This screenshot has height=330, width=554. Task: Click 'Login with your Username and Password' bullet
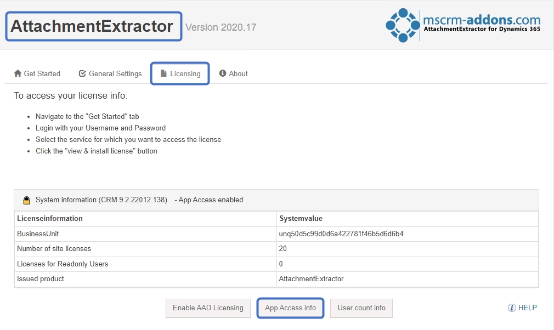coord(101,128)
